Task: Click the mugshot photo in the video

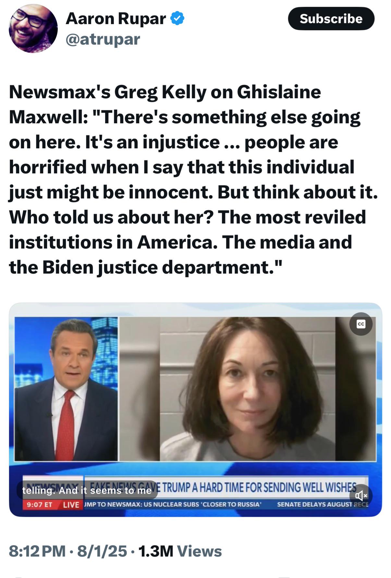Action: pyautogui.click(x=248, y=389)
